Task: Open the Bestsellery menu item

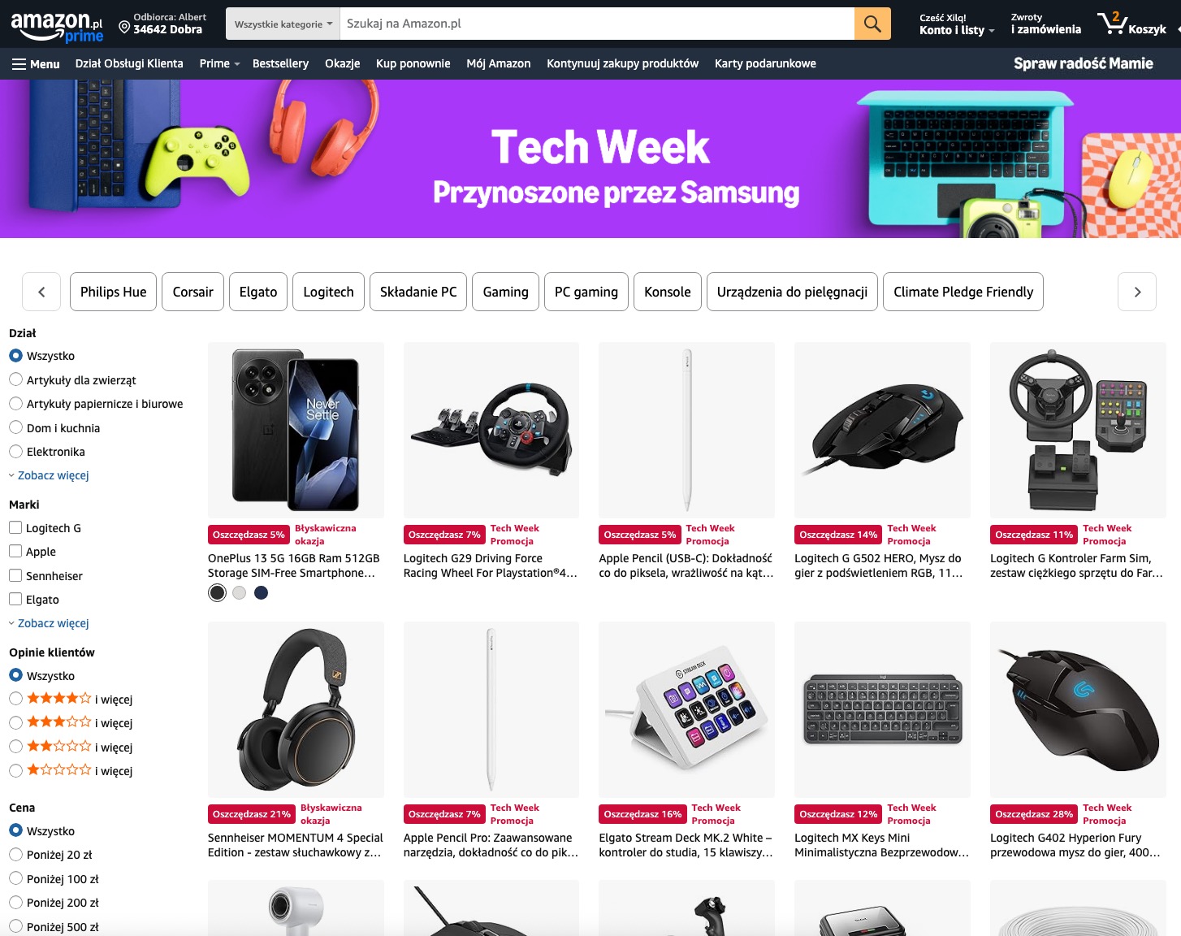Action: [x=280, y=63]
